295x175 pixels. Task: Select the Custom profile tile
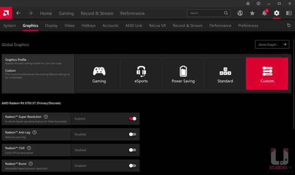267,74
